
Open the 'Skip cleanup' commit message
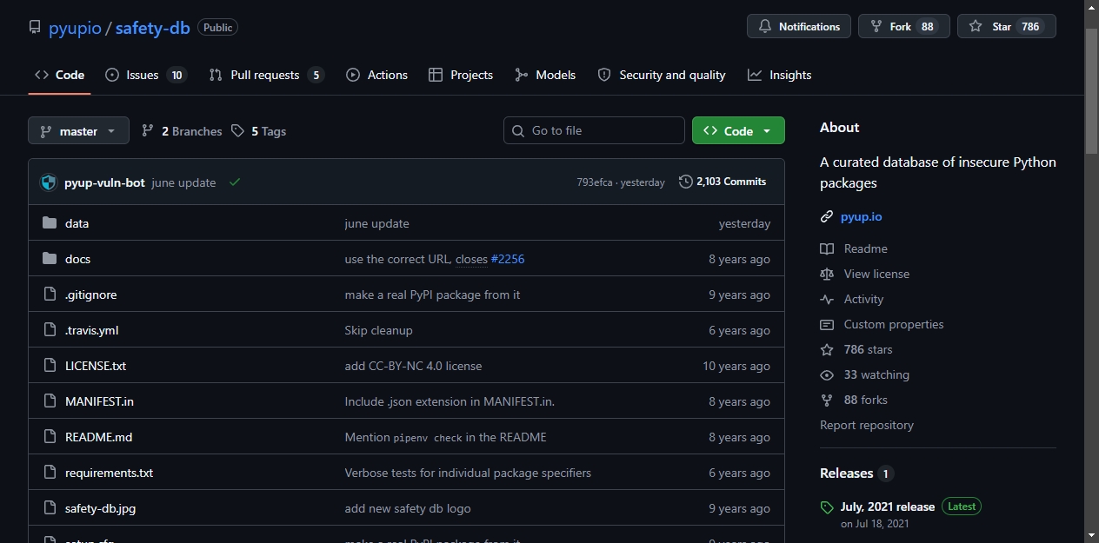(x=378, y=330)
